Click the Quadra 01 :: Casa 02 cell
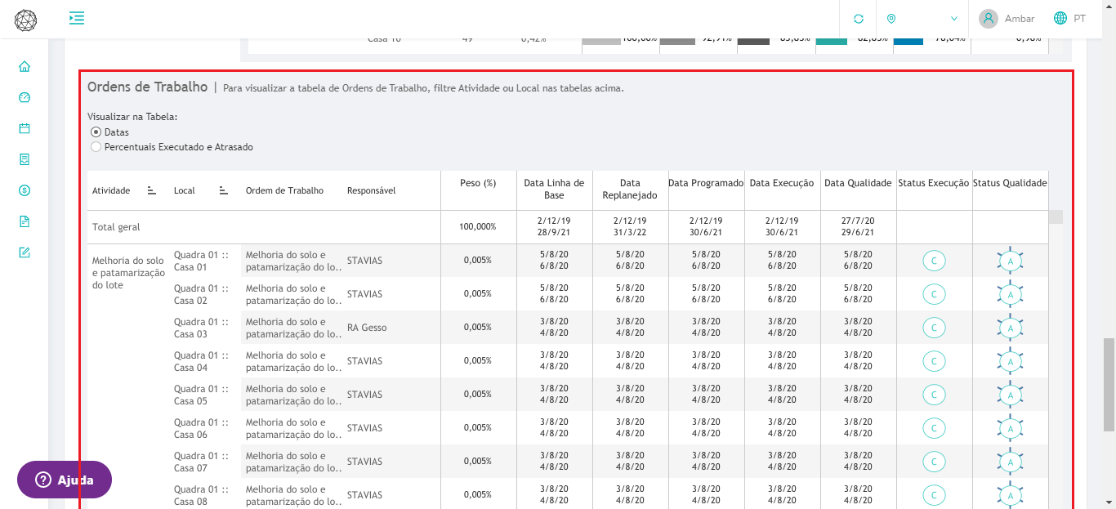Viewport: 1116px width, 509px height. [x=201, y=294]
